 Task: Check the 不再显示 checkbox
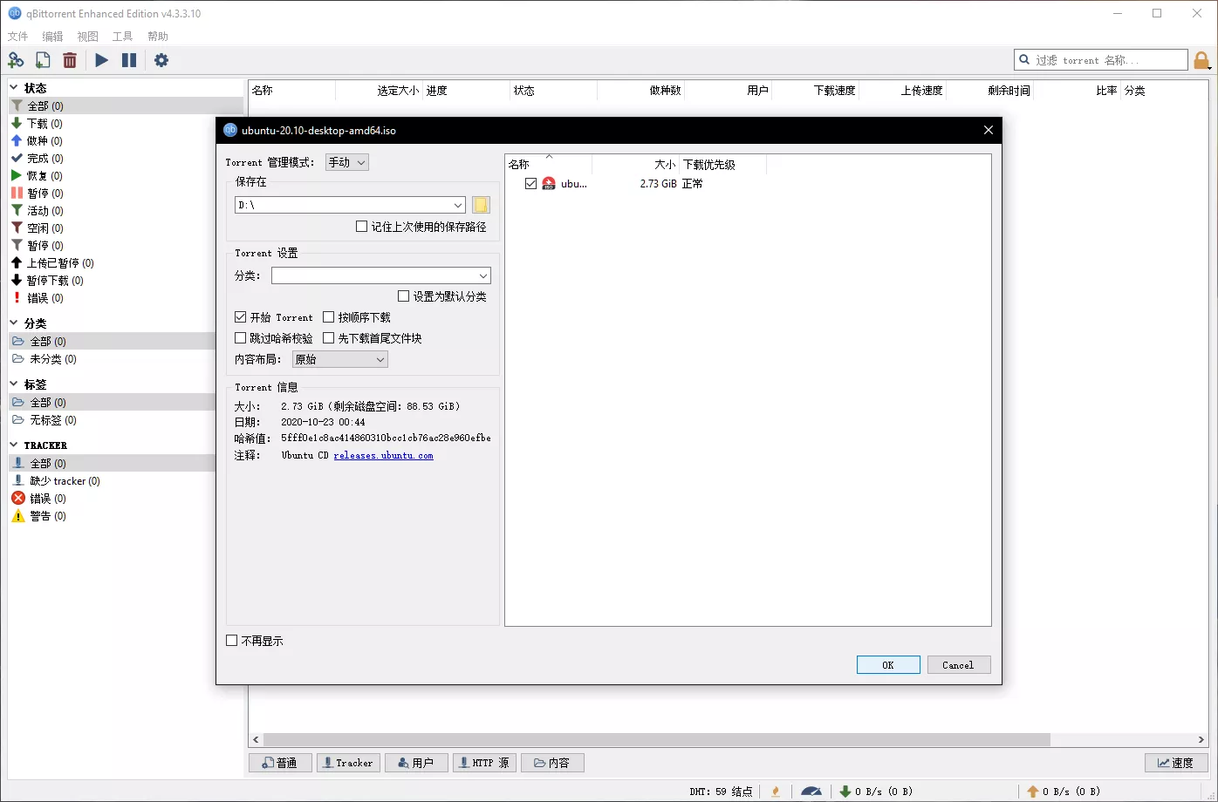[x=231, y=641]
